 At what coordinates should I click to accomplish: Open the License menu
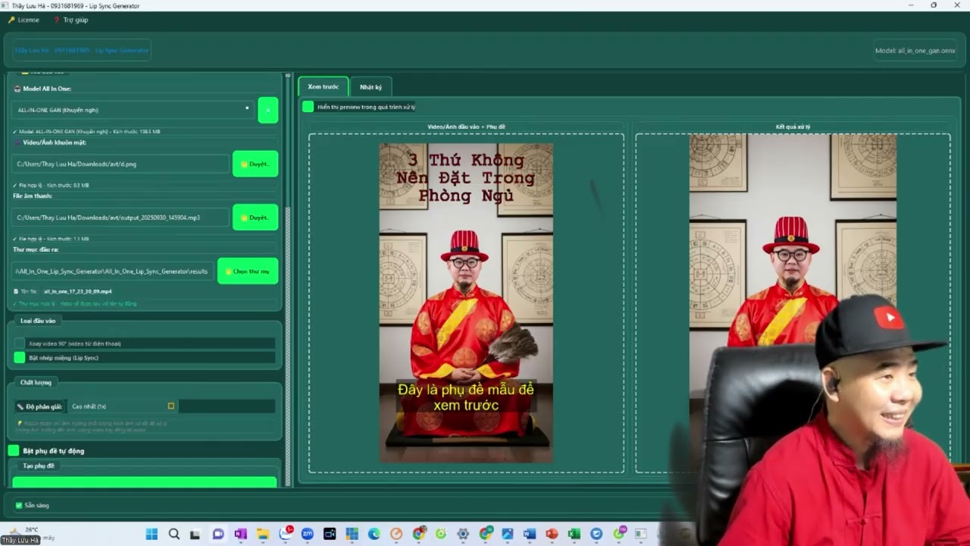click(x=23, y=20)
